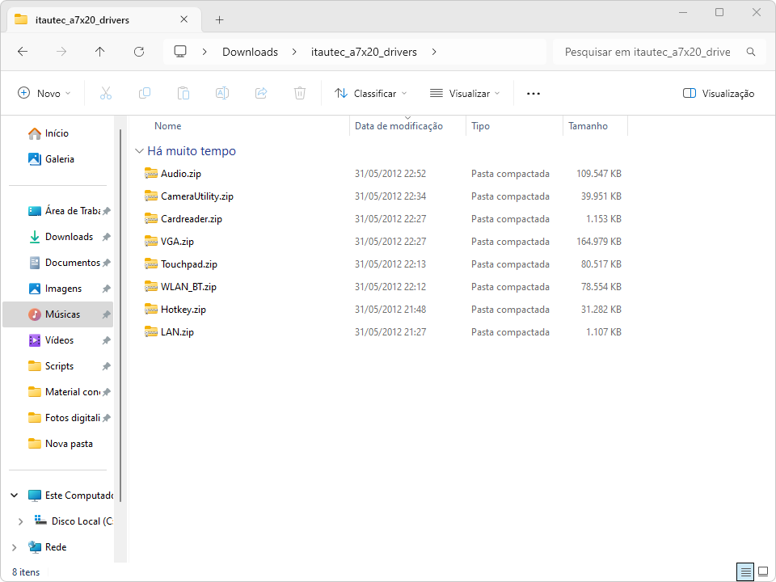The image size is (776, 582).
Task: Add a new tab with plus button
Action: point(220,19)
